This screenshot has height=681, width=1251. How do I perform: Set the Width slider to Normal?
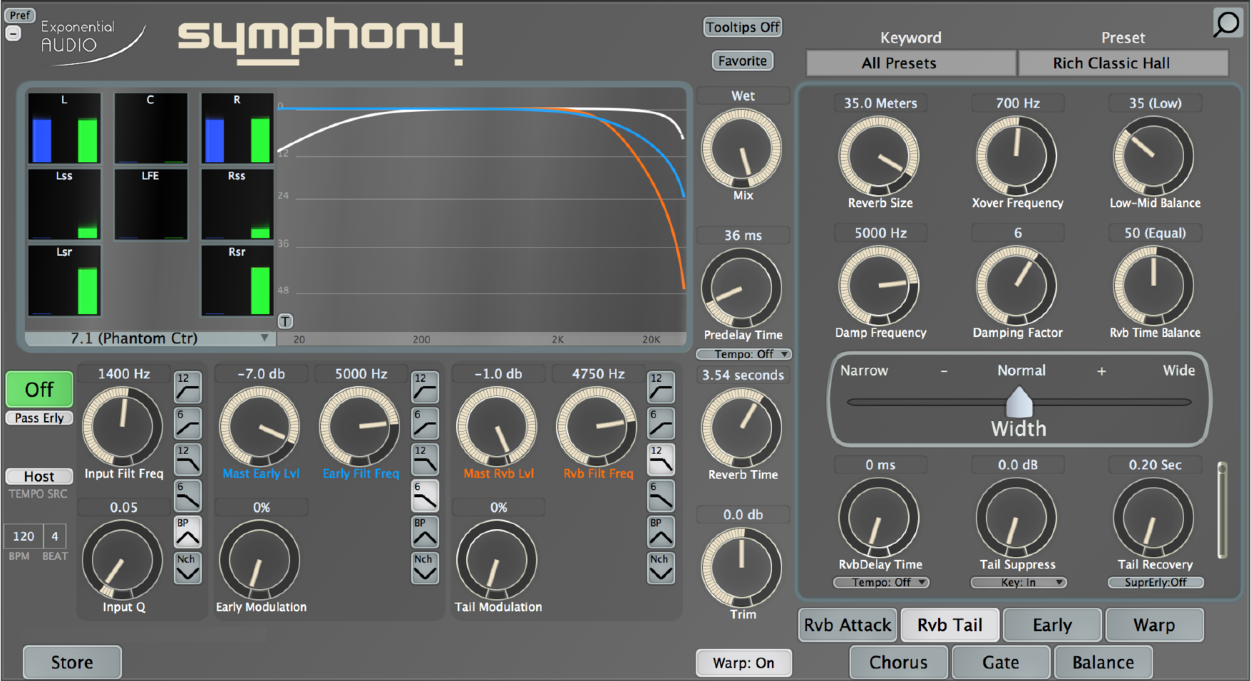1019,402
